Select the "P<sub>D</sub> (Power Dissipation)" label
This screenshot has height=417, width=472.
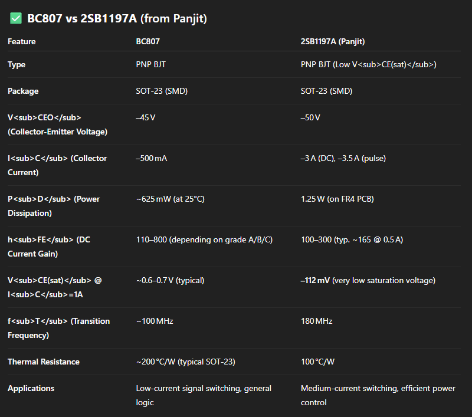54,206
